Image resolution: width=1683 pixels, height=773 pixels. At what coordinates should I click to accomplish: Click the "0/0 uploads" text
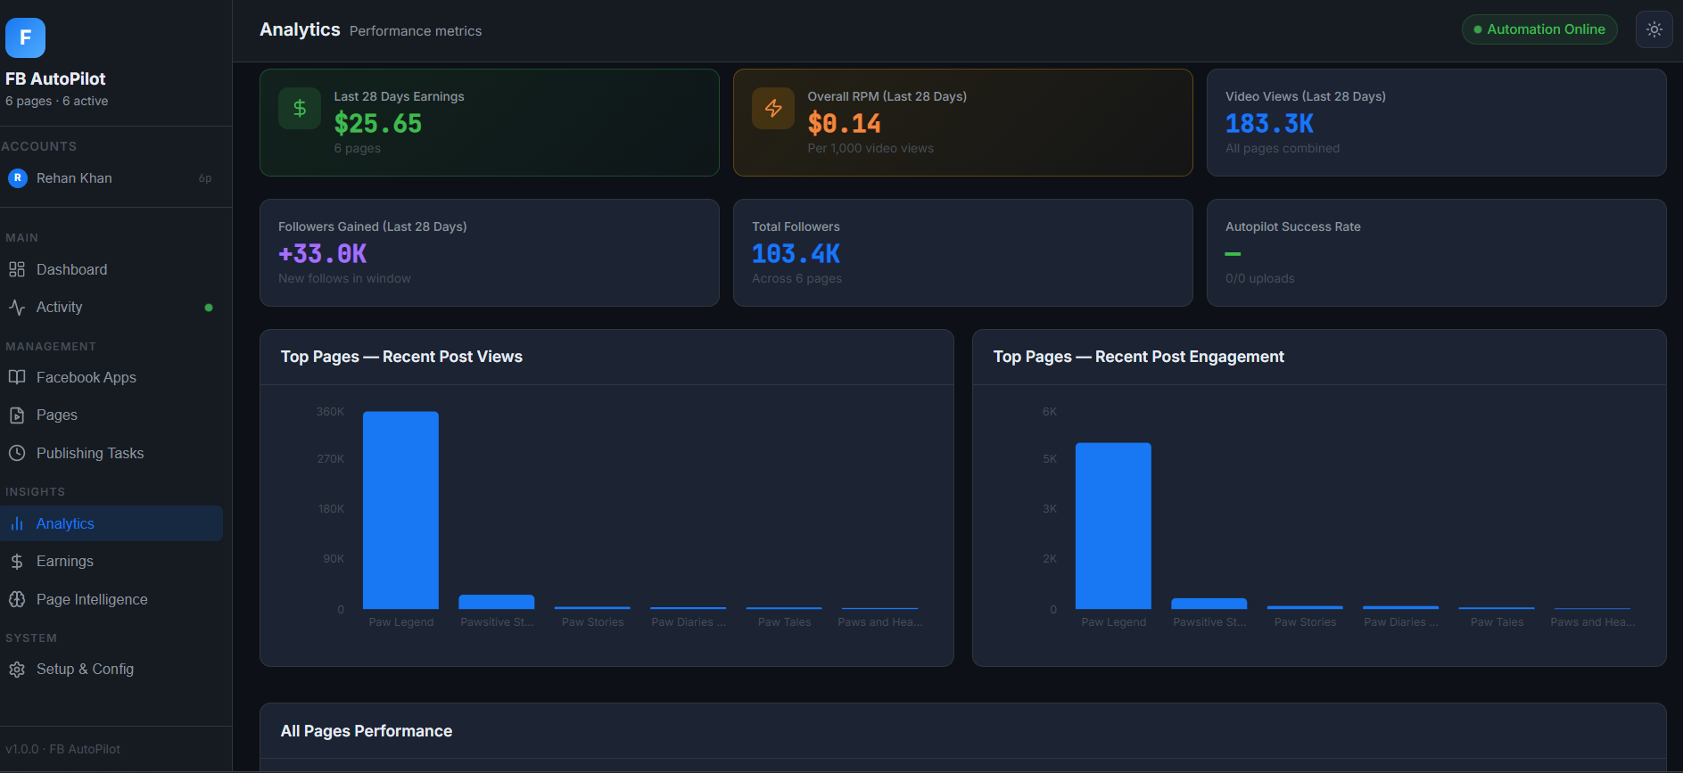click(x=1260, y=278)
